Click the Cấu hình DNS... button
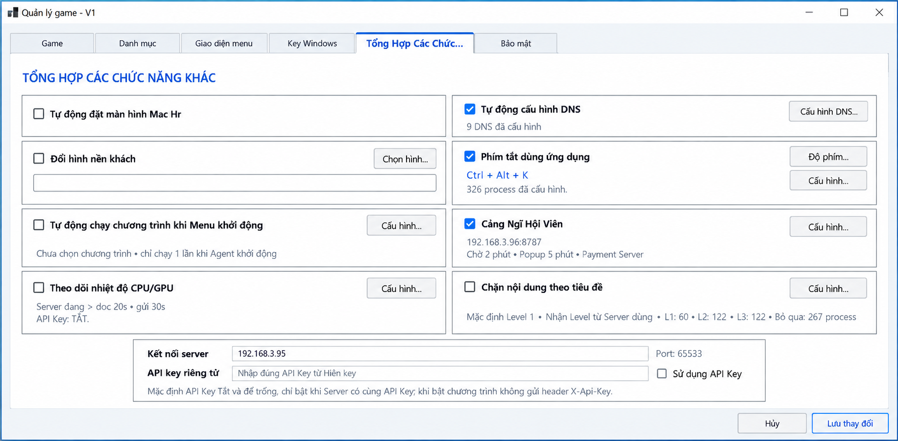Image resolution: width=898 pixels, height=441 pixels. pyautogui.click(x=829, y=111)
